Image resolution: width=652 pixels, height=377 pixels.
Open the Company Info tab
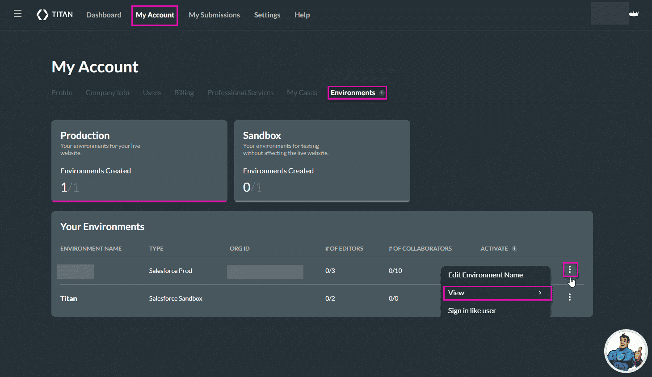click(108, 93)
